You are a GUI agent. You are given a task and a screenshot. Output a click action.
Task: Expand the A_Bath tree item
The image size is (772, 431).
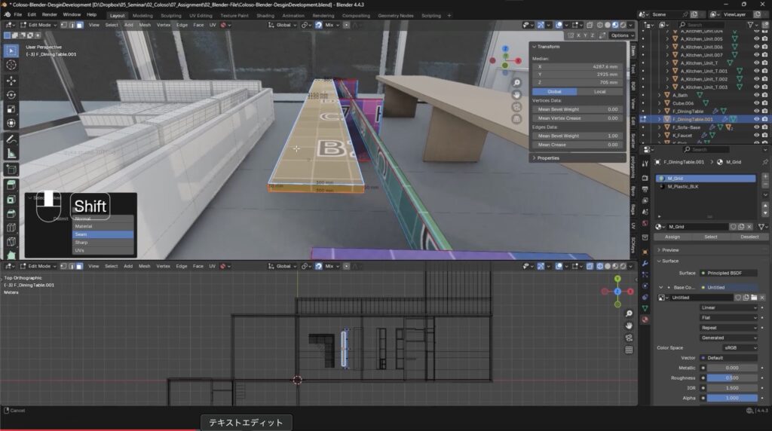pyautogui.click(x=660, y=95)
